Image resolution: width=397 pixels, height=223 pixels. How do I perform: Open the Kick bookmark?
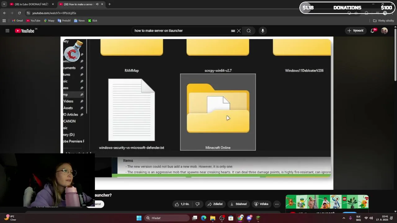click(x=92, y=21)
